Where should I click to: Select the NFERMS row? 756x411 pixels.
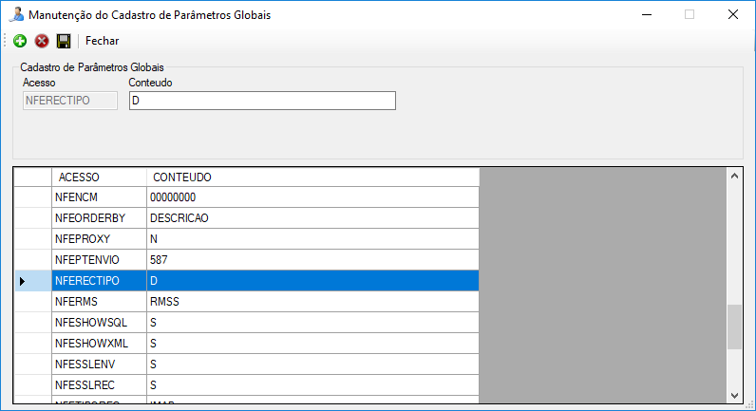tap(99, 302)
